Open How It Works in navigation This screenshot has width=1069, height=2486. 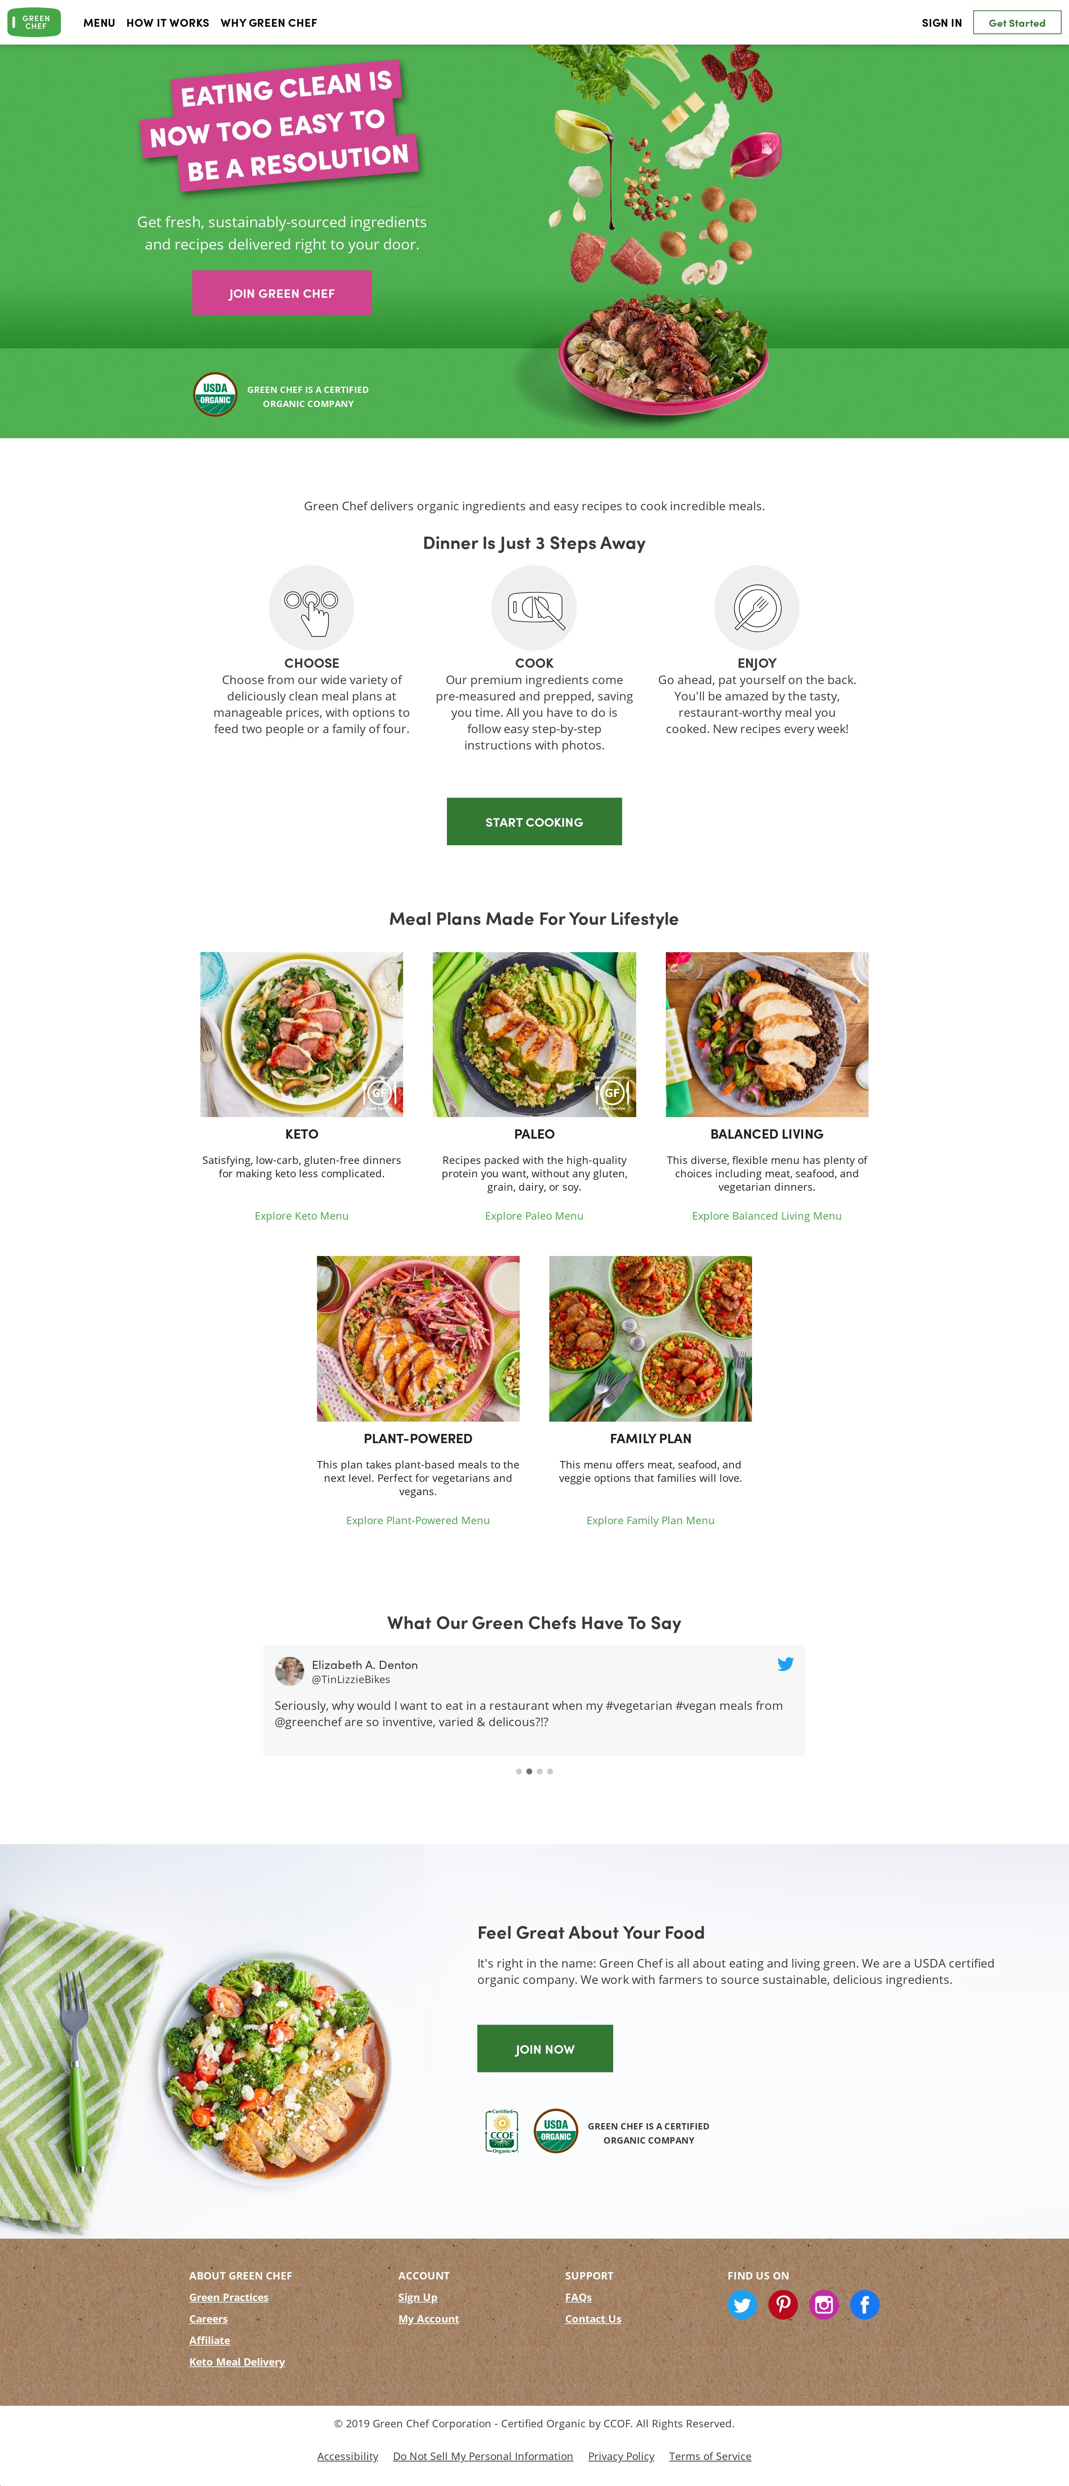168,23
